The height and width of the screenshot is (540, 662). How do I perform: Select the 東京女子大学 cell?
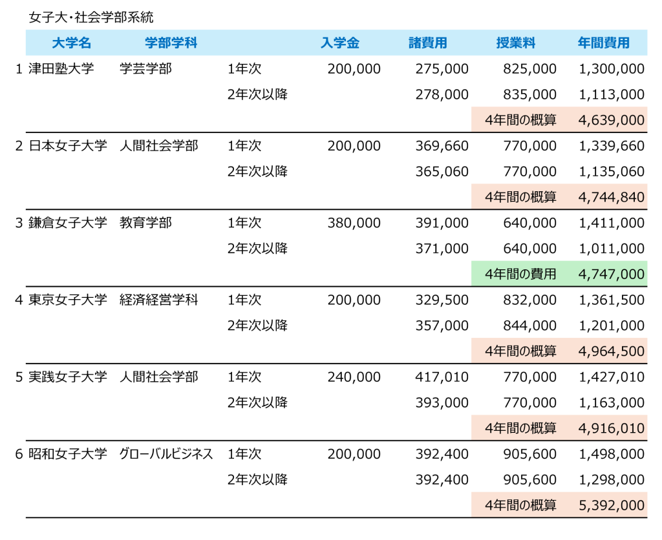click(67, 300)
